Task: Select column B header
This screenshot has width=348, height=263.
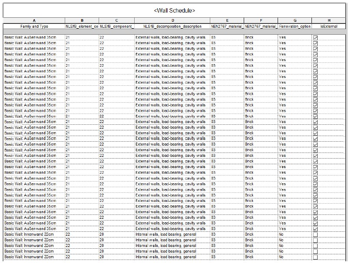Action: tap(82, 21)
